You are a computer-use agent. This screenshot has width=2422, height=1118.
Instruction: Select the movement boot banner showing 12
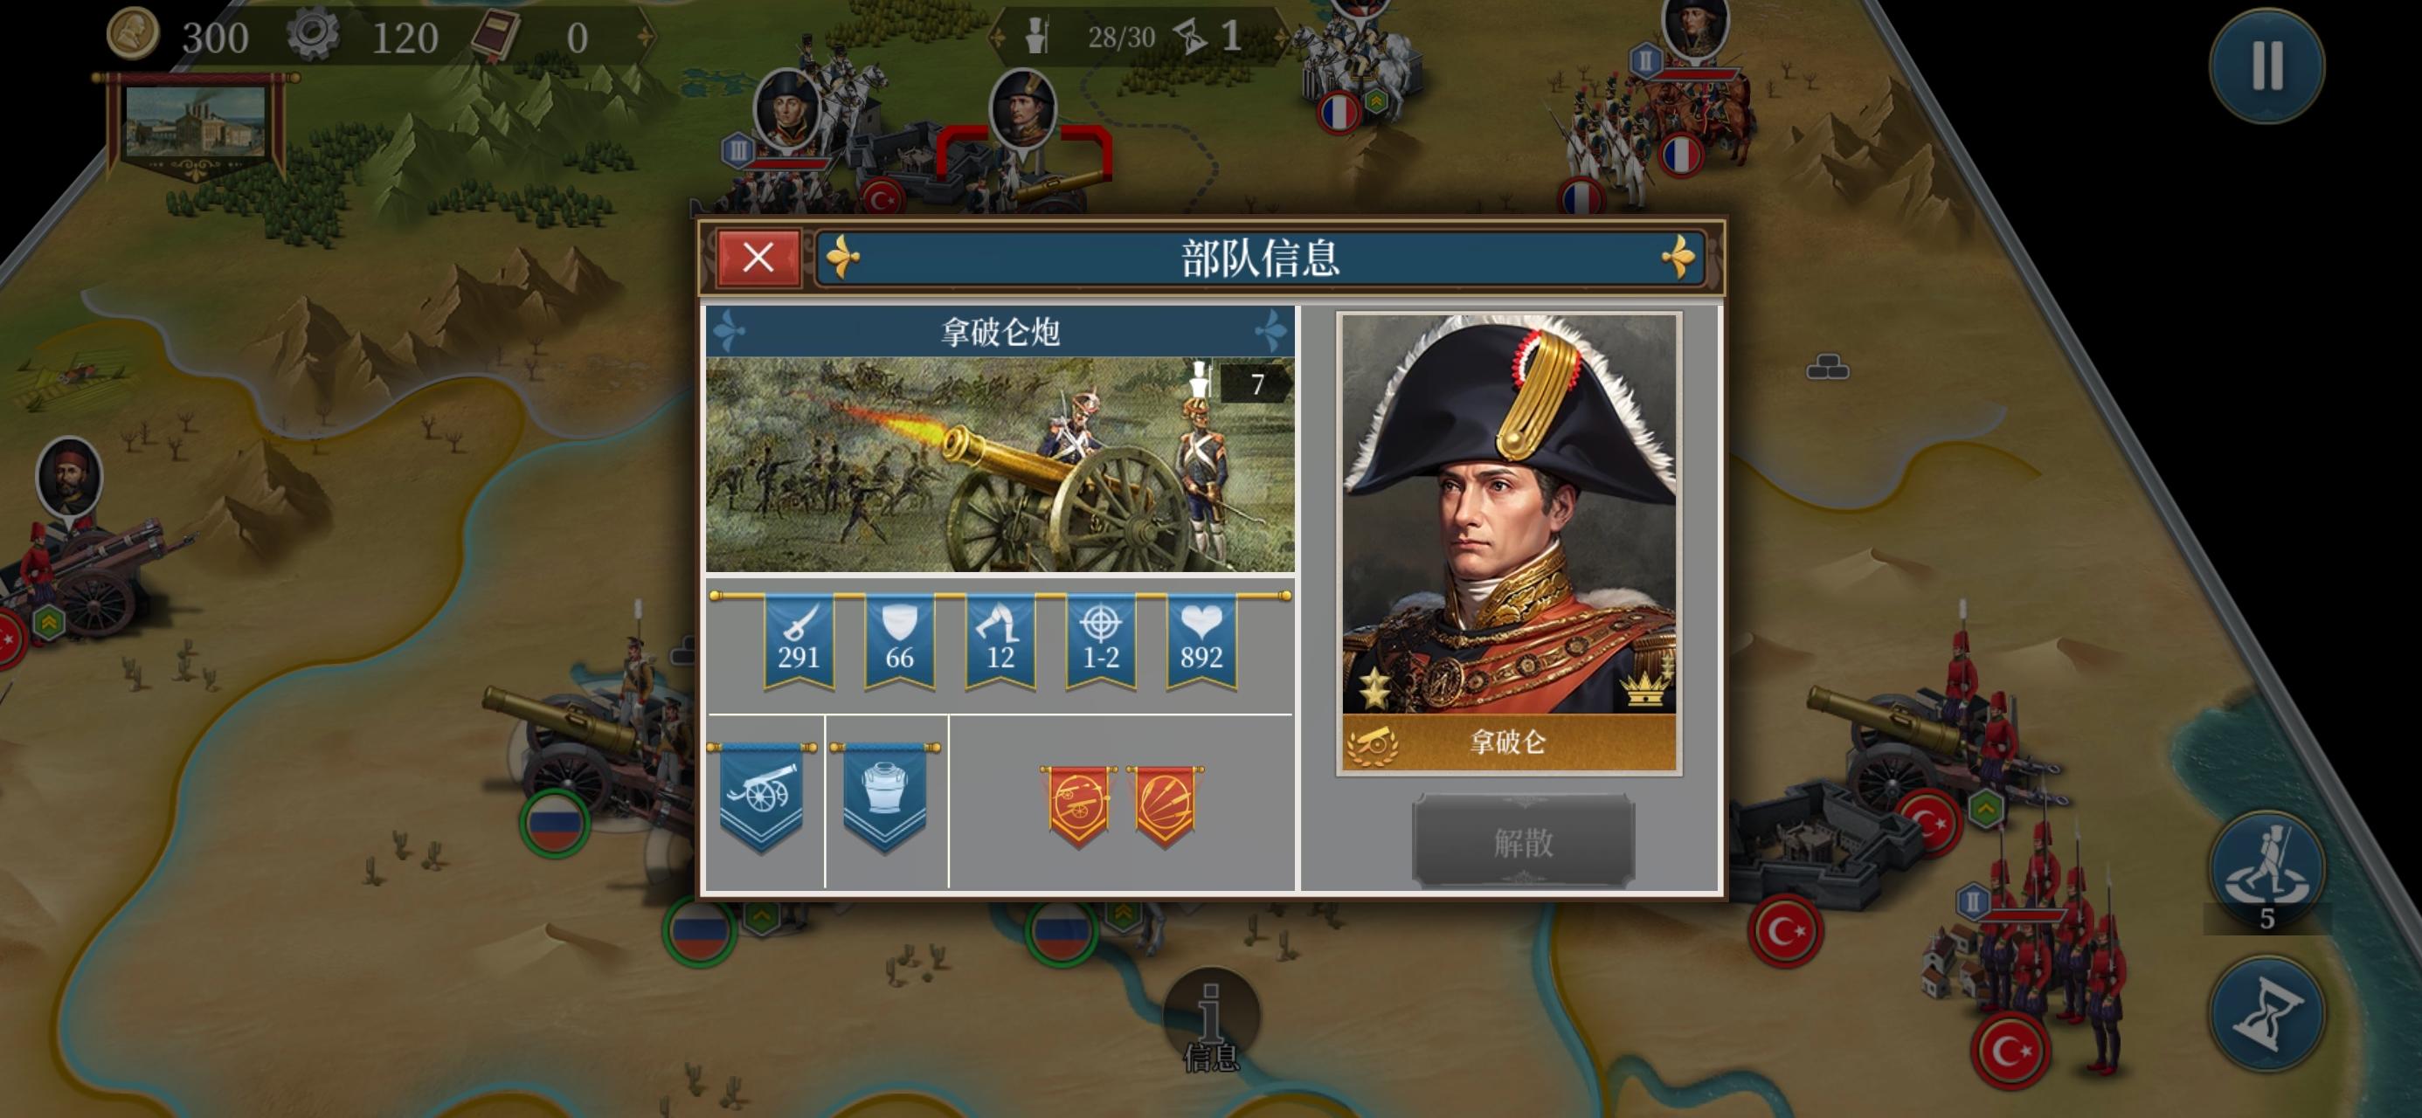click(1000, 642)
